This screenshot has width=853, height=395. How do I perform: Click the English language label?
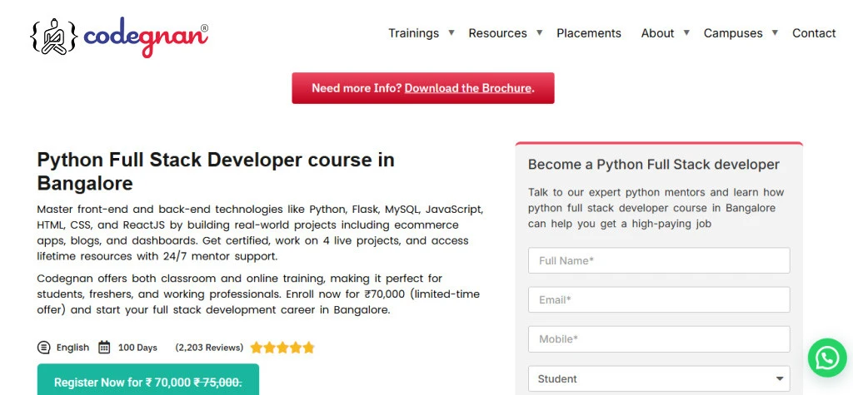coord(72,348)
